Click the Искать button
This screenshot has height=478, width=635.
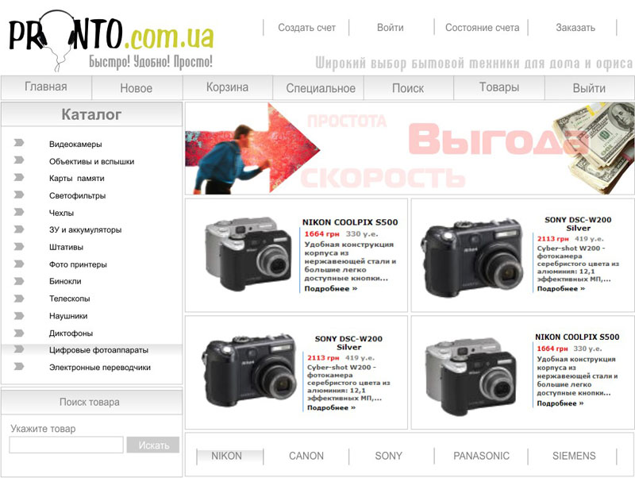click(153, 445)
